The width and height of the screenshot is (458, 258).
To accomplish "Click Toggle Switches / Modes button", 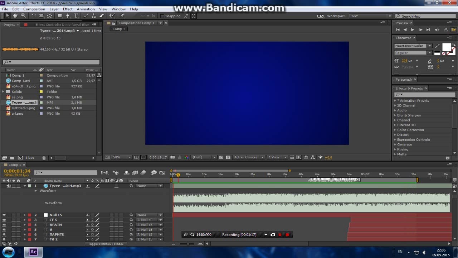I will point(106,244).
